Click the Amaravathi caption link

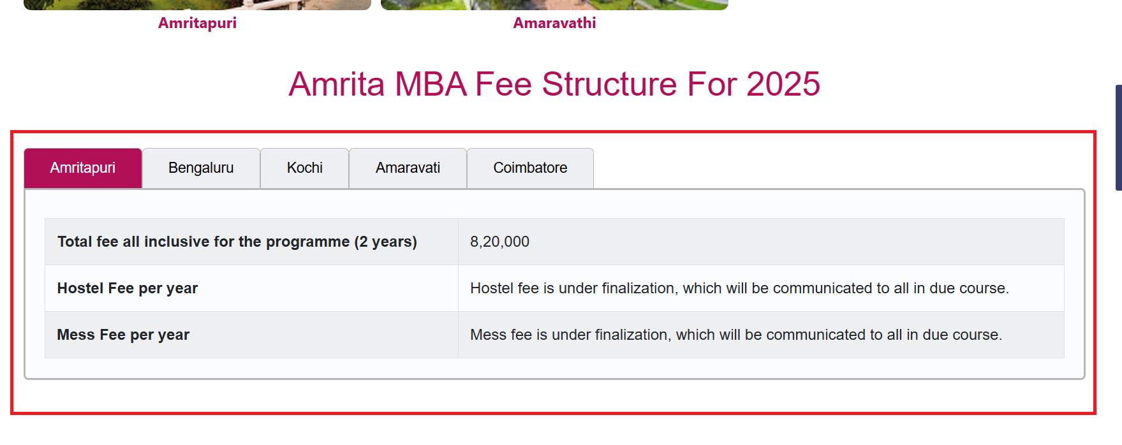click(554, 23)
